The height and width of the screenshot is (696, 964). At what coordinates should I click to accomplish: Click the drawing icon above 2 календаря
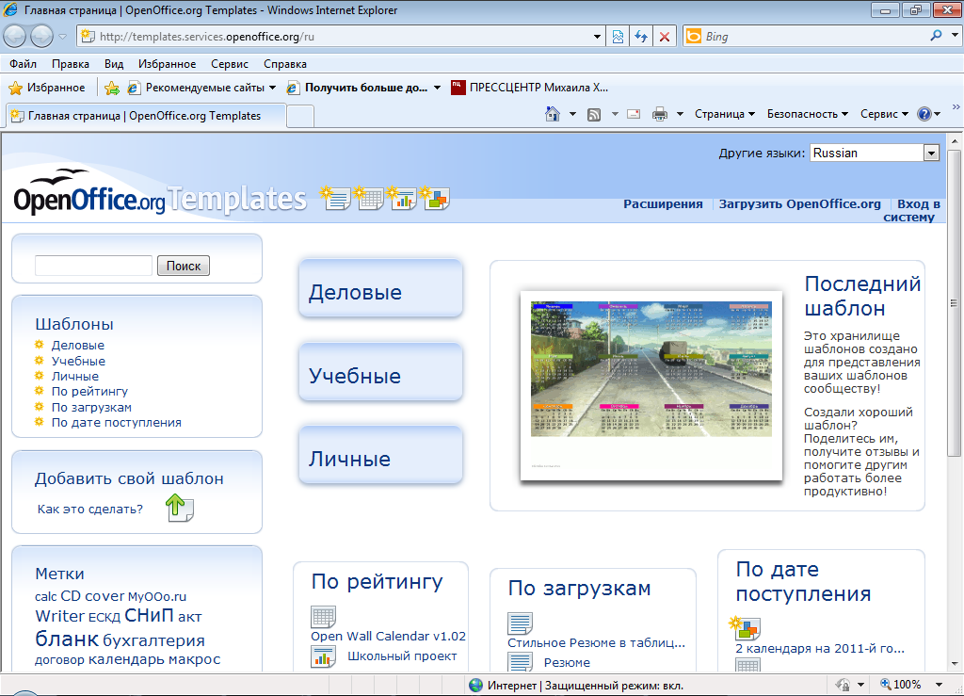pyautogui.click(x=746, y=628)
